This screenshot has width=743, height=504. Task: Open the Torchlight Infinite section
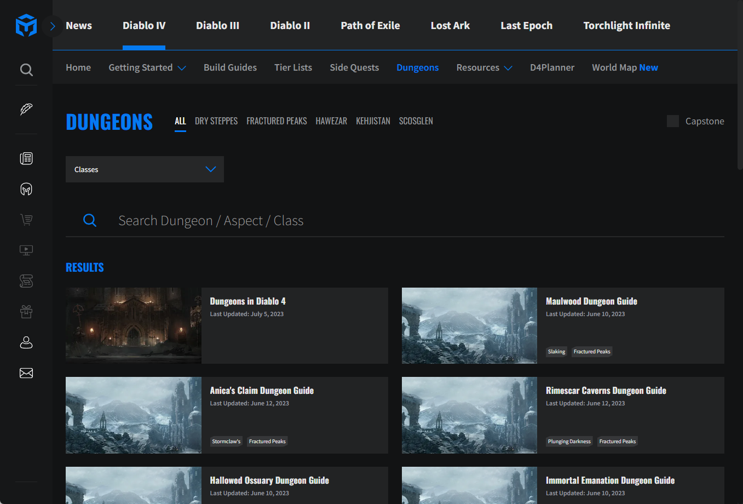[627, 26]
